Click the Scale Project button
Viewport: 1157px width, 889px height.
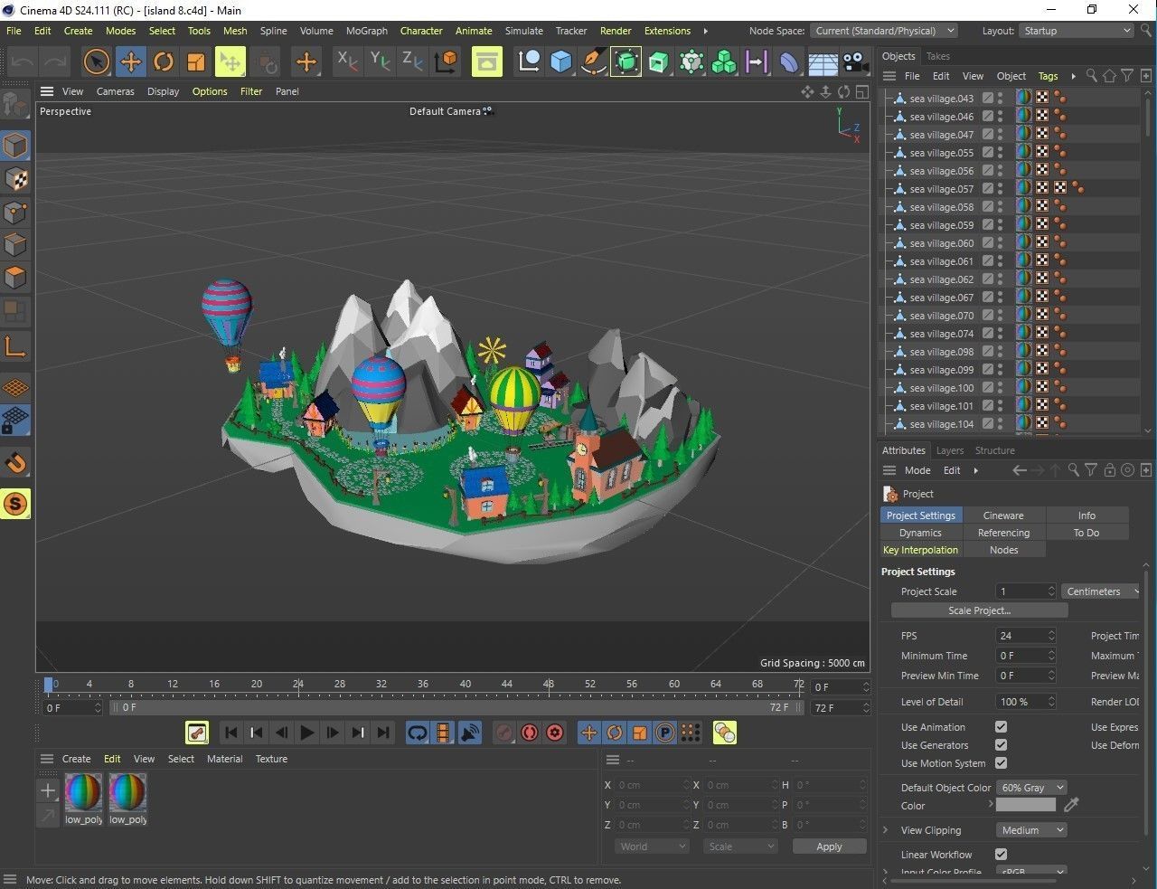(979, 610)
